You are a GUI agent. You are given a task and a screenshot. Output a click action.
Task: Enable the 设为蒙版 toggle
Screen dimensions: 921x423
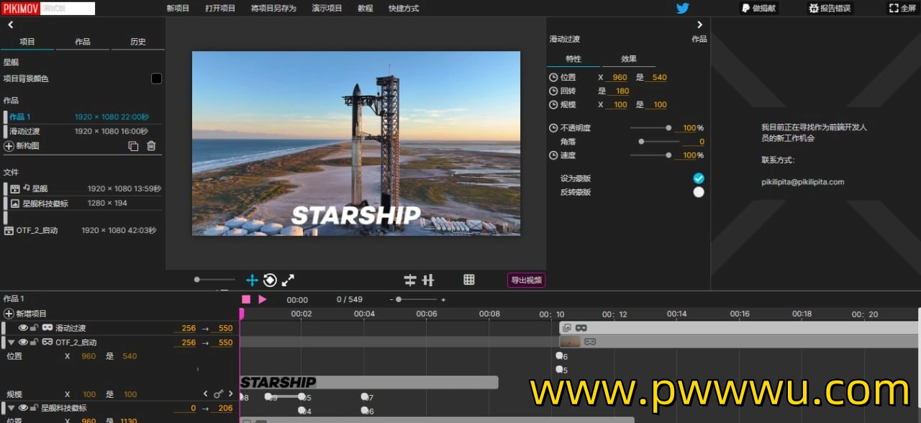point(699,178)
